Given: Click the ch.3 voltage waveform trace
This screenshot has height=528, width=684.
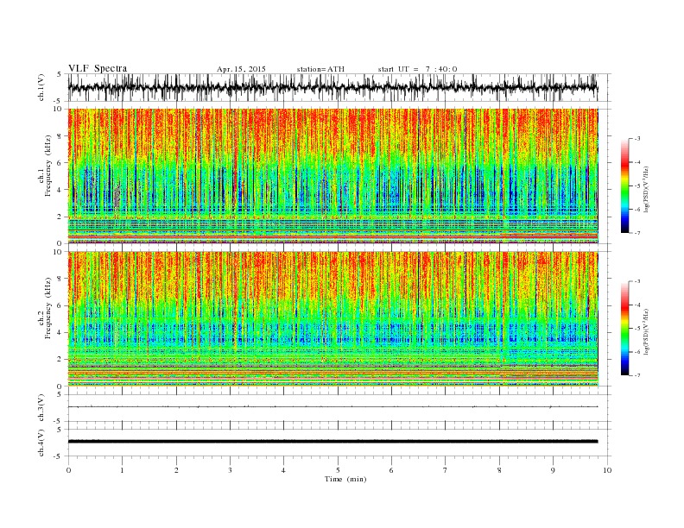Looking at the screenshot, I should pos(332,407).
